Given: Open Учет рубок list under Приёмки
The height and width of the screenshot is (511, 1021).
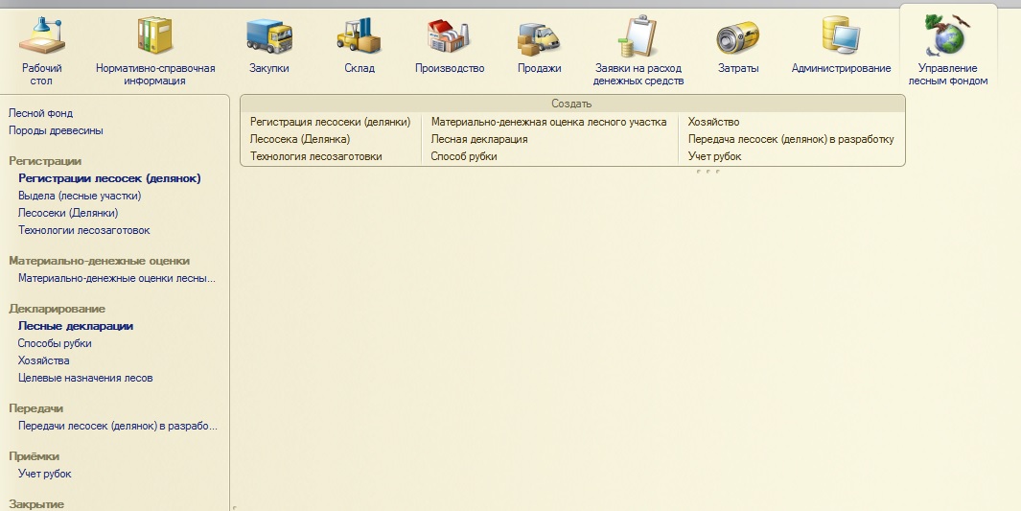Looking at the screenshot, I should coord(44,474).
